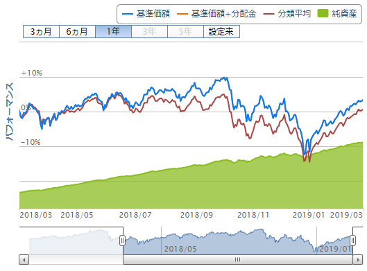Viewport: 367px width, 271px height.
Task: Select the 設定来 period tab
Action: 221,32
